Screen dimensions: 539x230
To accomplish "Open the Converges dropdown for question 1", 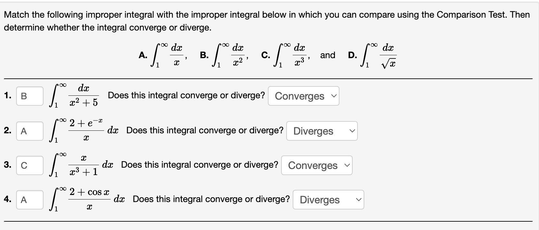I will pos(303,96).
